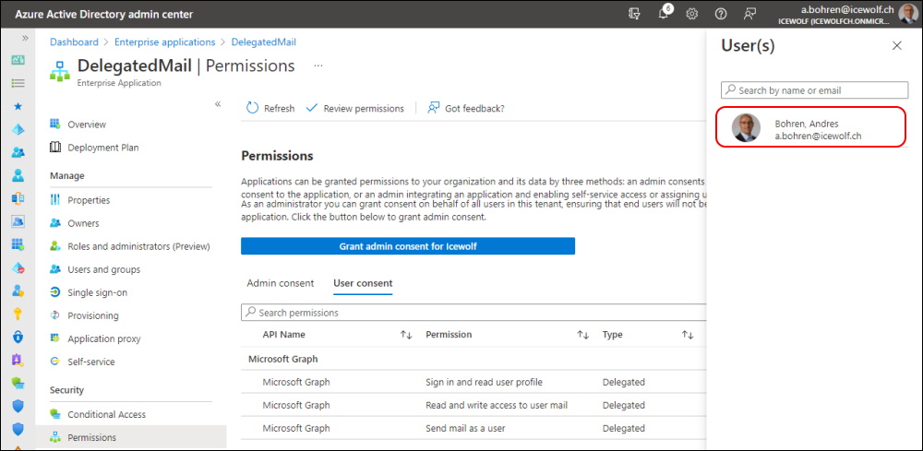Click the Search permissions field
The image size is (923, 451).
click(473, 313)
